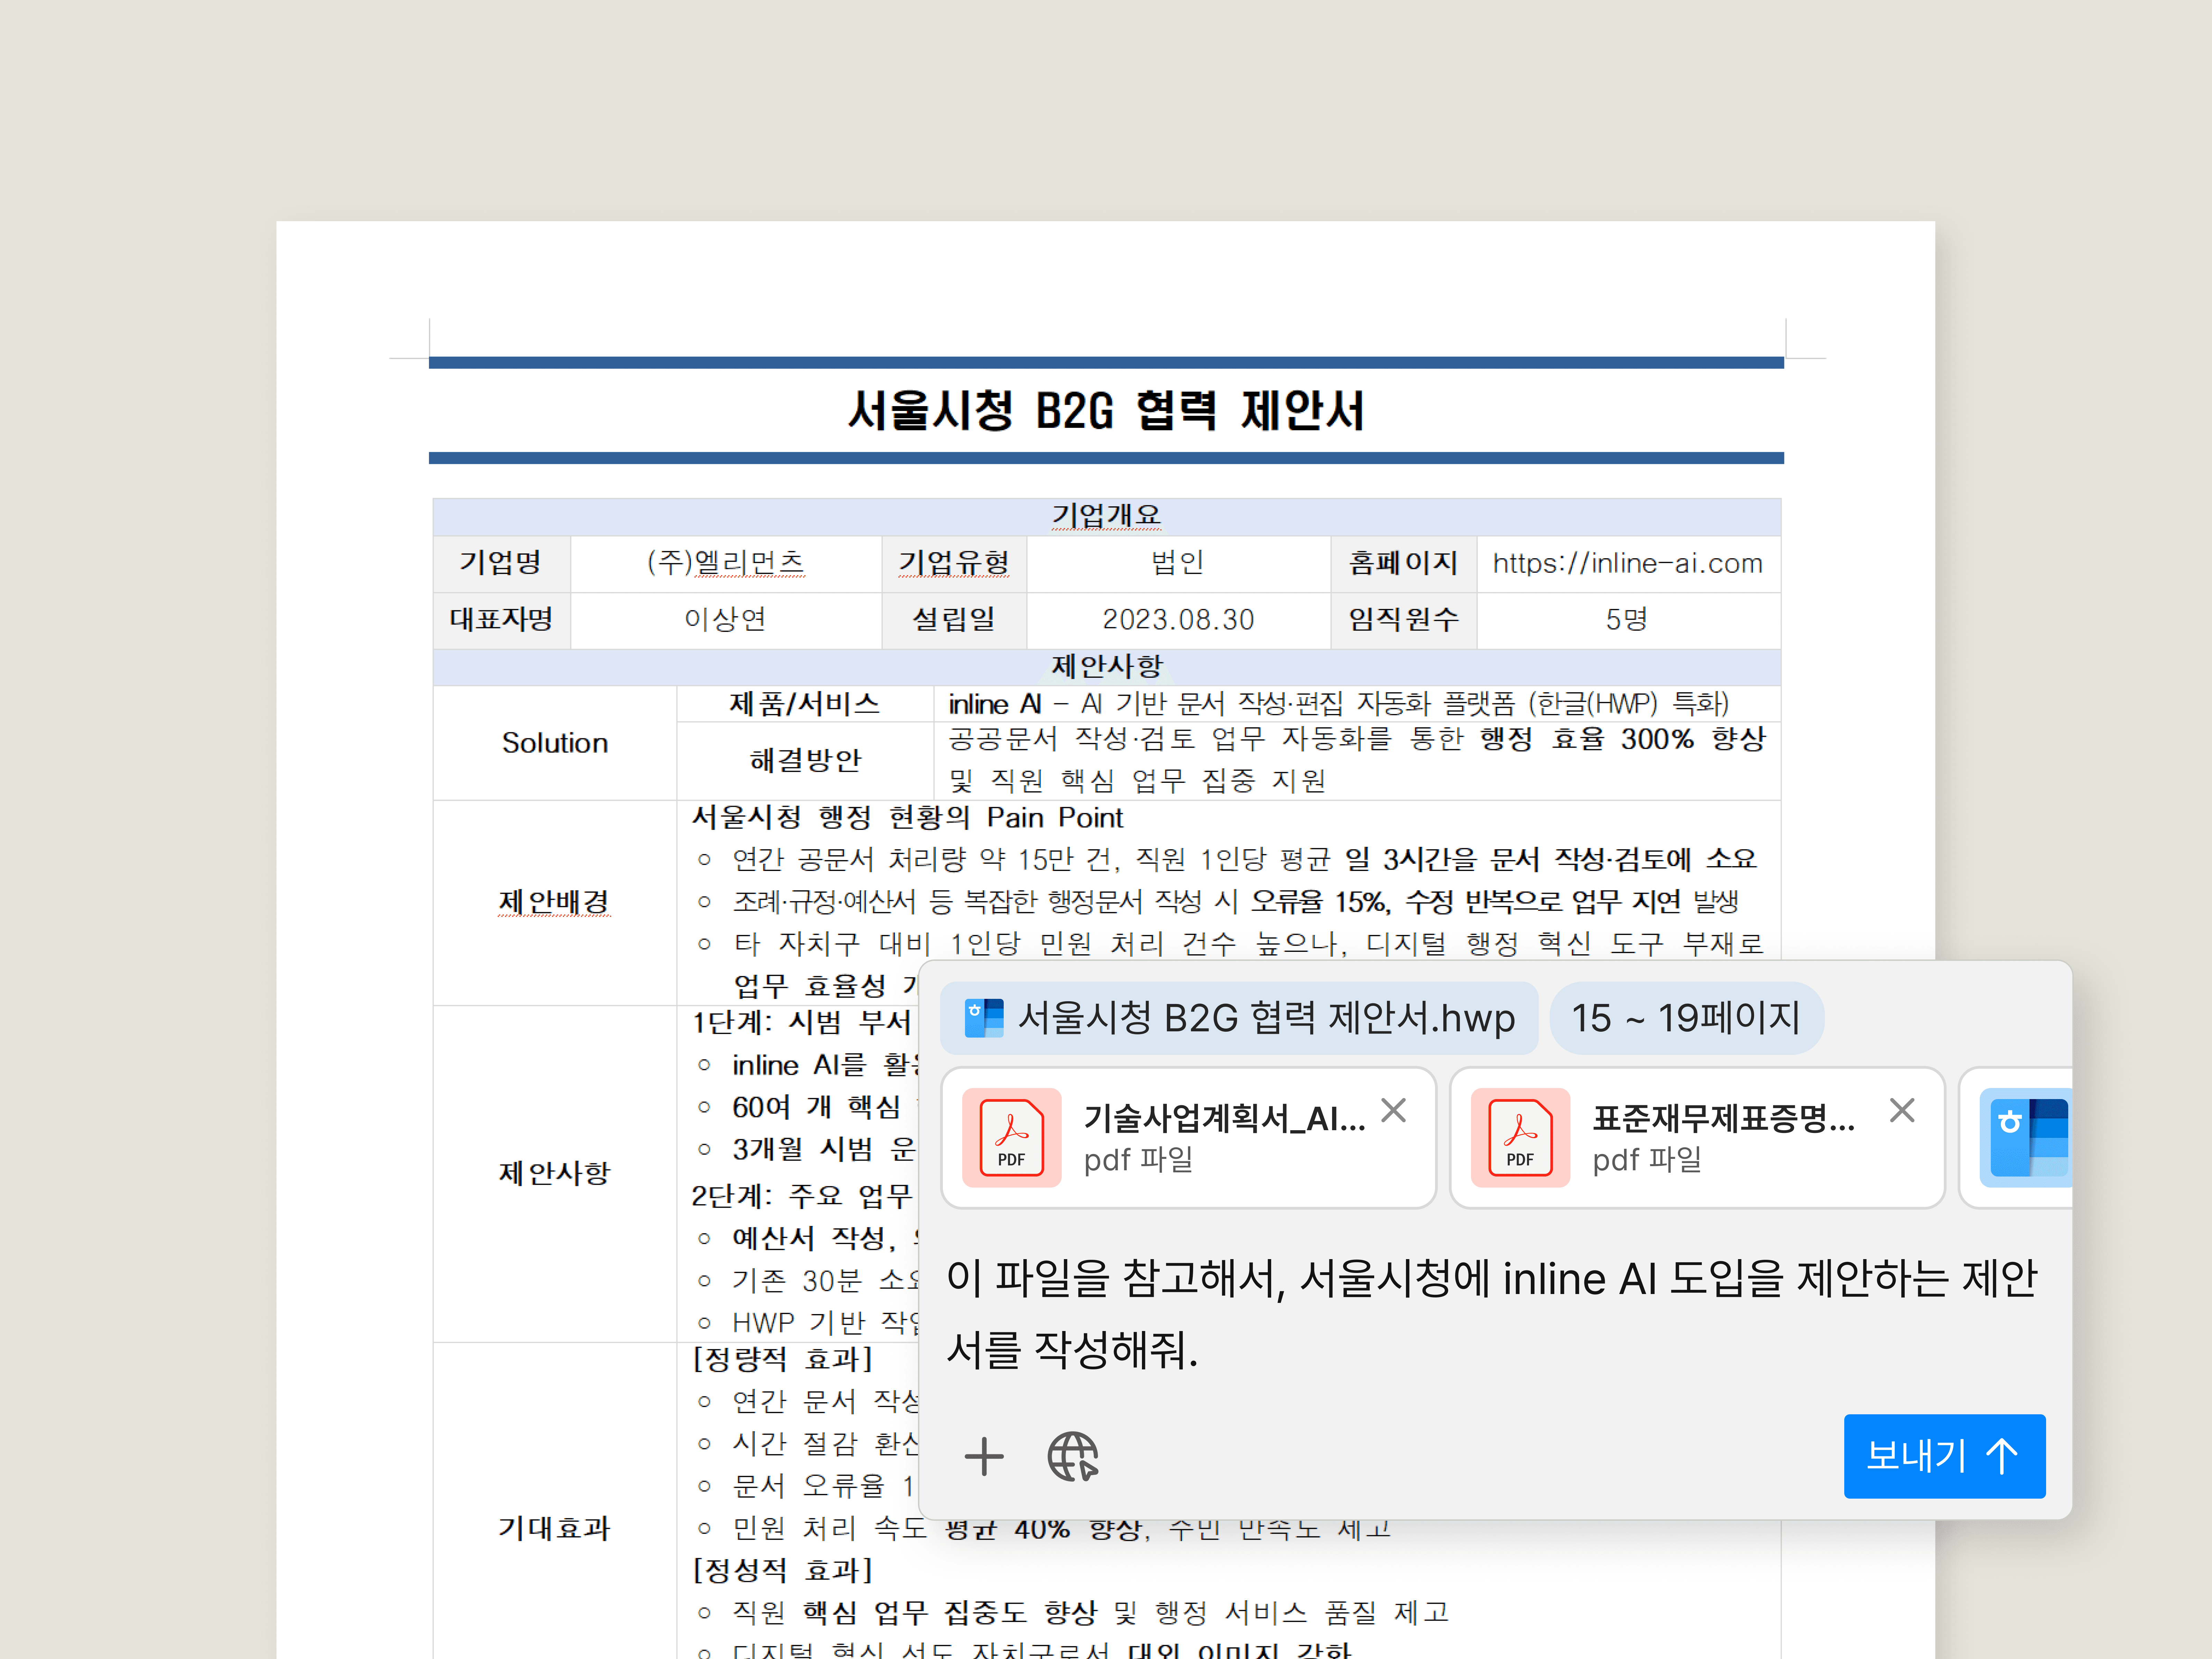Click the prompt text input area
This screenshot has width=2212, height=1659.
pyautogui.click(x=1492, y=1314)
